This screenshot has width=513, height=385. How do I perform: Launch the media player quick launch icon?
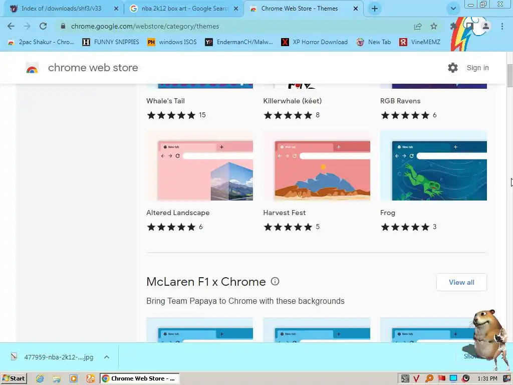pos(74,379)
